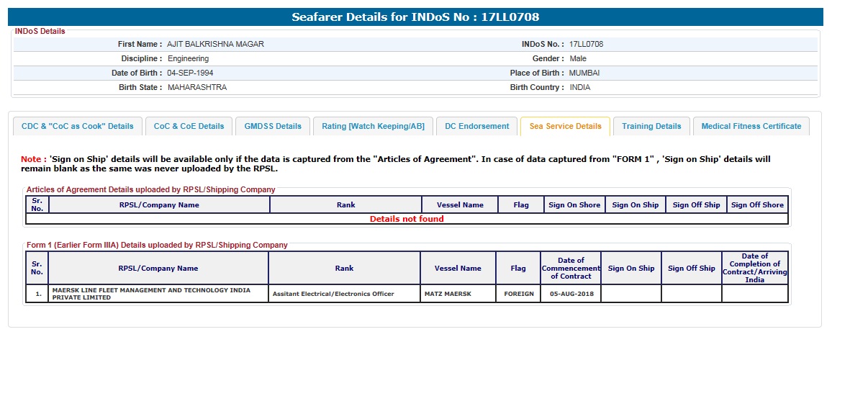Image resolution: width=850 pixels, height=396 pixels.
Task: Click the first name value AJIT BALKRISHNA MAGAR
Action: tap(215, 44)
